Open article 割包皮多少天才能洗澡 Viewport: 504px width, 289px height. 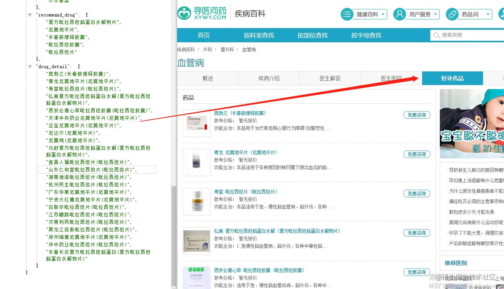tap(471, 212)
